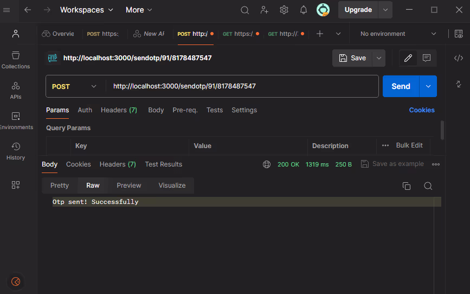This screenshot has width=470, height=294.
Task: Select the response Headers (7) tab
Action: pos(118,164)
